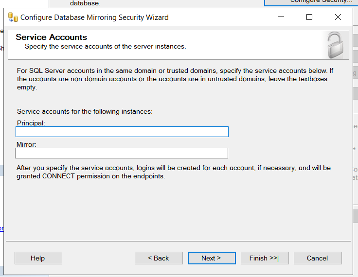
Task: Click the Principal service account textbox
Action: [122, 132]
